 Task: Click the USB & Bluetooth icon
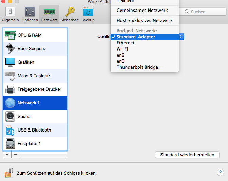point(10,130)
